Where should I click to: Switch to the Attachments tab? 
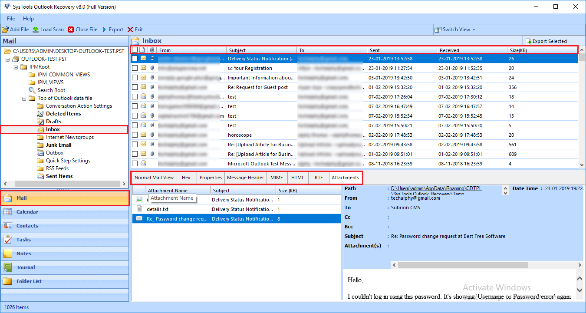[x=345, y=177]
